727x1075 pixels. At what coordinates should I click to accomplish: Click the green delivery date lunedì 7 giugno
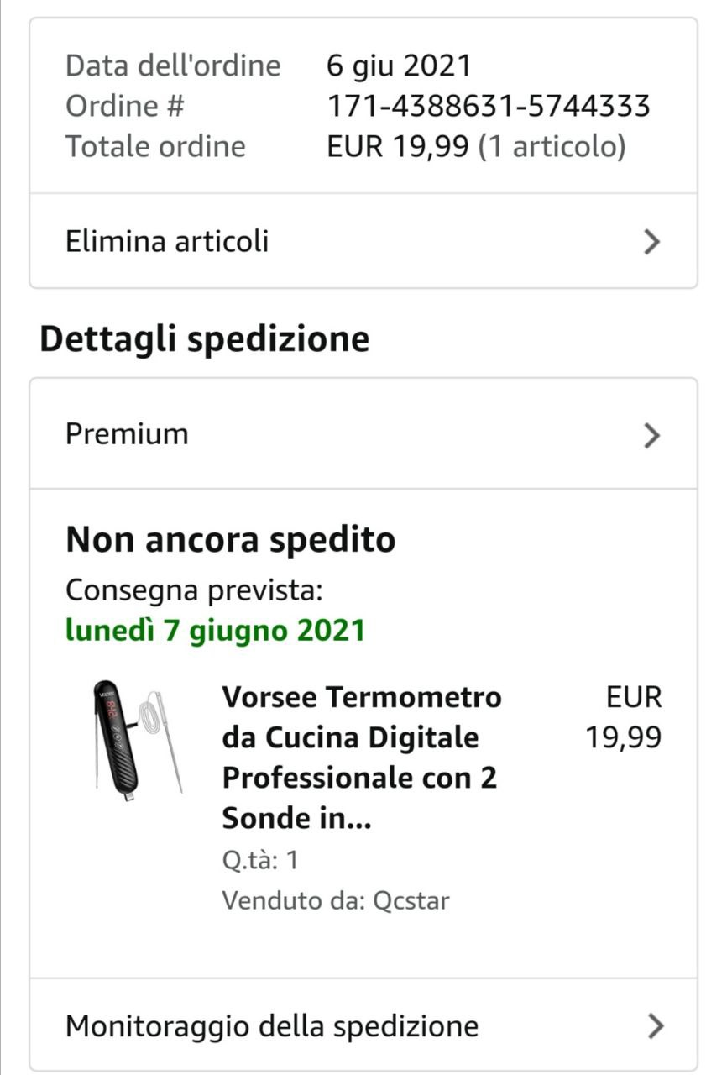215,630
